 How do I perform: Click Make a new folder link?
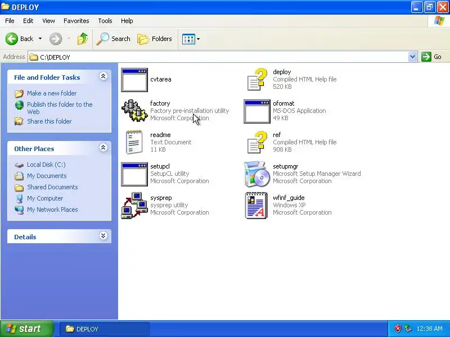52,93
